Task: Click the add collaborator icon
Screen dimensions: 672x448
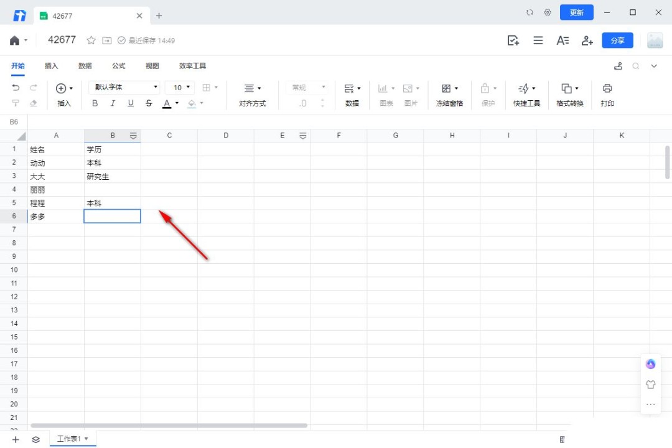Action: [587, 40]
